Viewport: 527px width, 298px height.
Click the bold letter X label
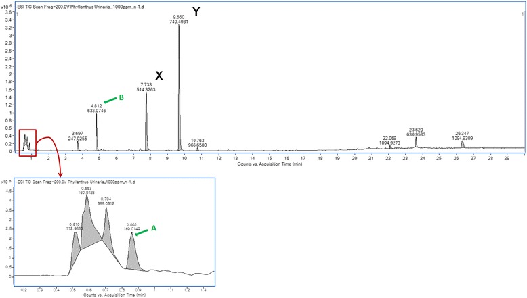coord(159,76)
